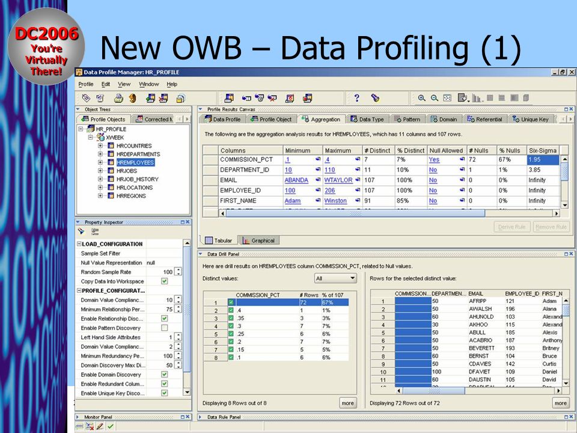Click the question mark help icon
Screen dimensions: 577x433
click(x=356, y=97)
